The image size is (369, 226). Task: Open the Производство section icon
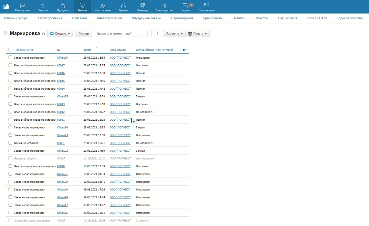[x=164, y=6]
